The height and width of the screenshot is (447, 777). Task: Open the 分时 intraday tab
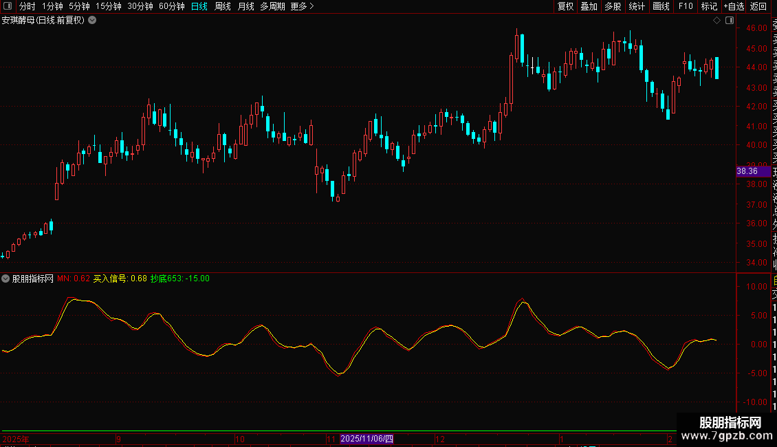[27, 6]
